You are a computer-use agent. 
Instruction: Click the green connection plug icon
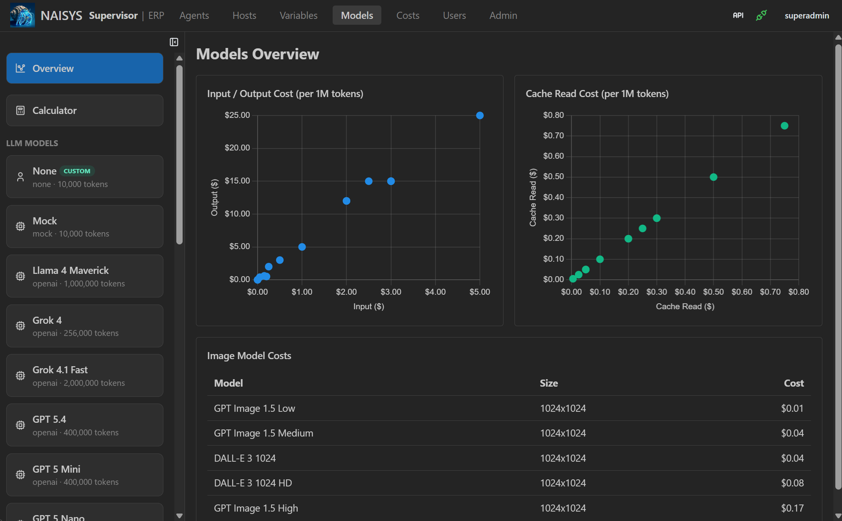761,15
